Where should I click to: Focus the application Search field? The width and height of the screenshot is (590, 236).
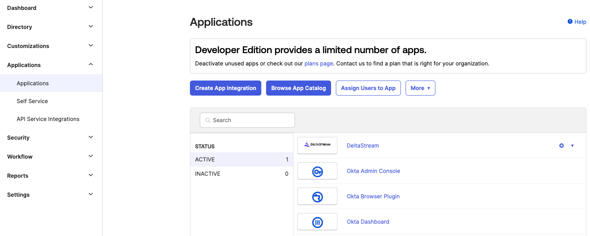pos(247,120)
